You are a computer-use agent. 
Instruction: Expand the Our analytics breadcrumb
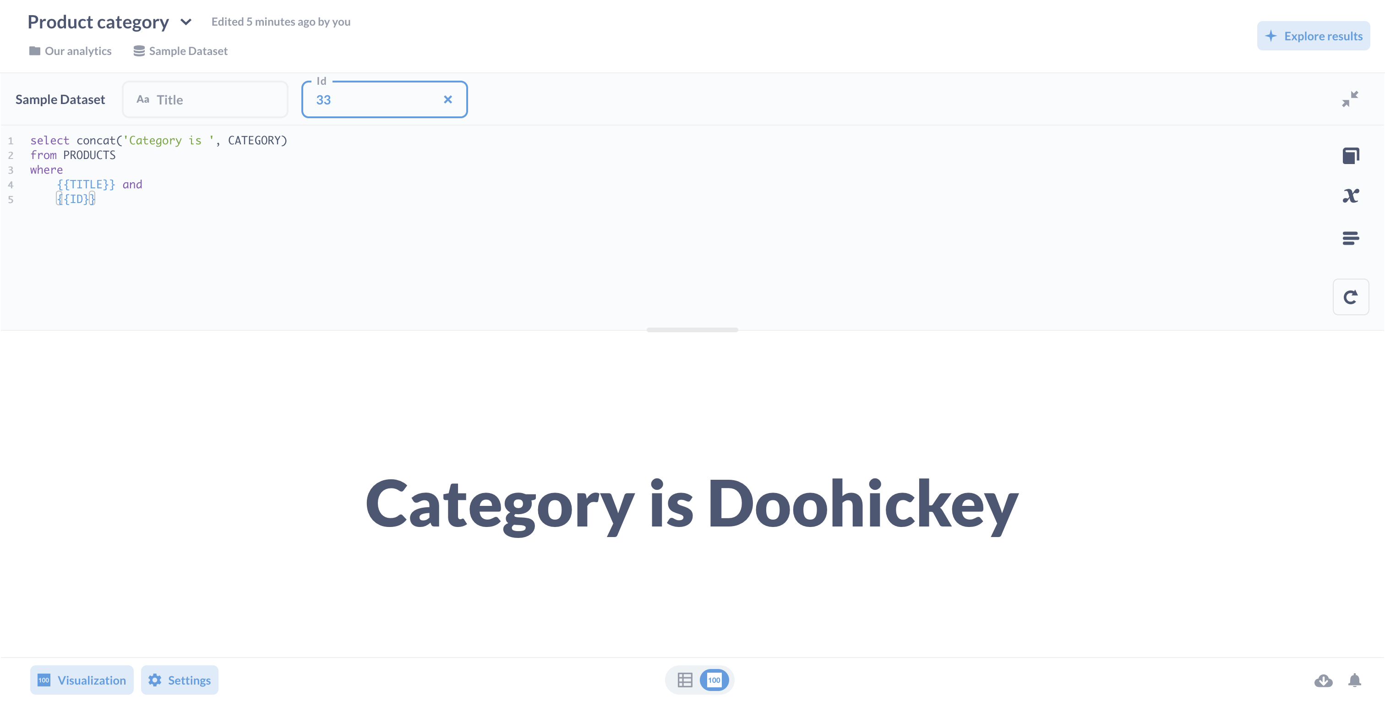(78, 51)
